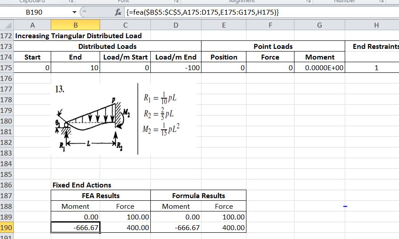Select row 190 header

click(7, 227)
